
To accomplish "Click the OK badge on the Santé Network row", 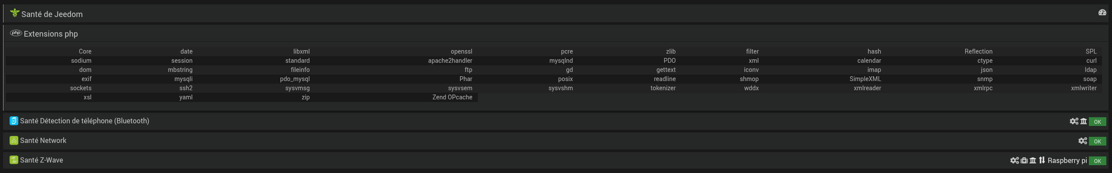I will [1098, 141].
